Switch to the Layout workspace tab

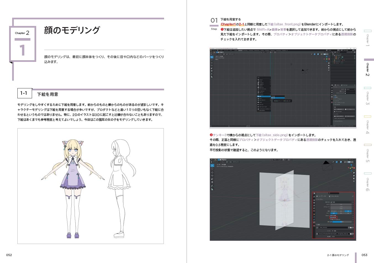click(x=236, y=51)
